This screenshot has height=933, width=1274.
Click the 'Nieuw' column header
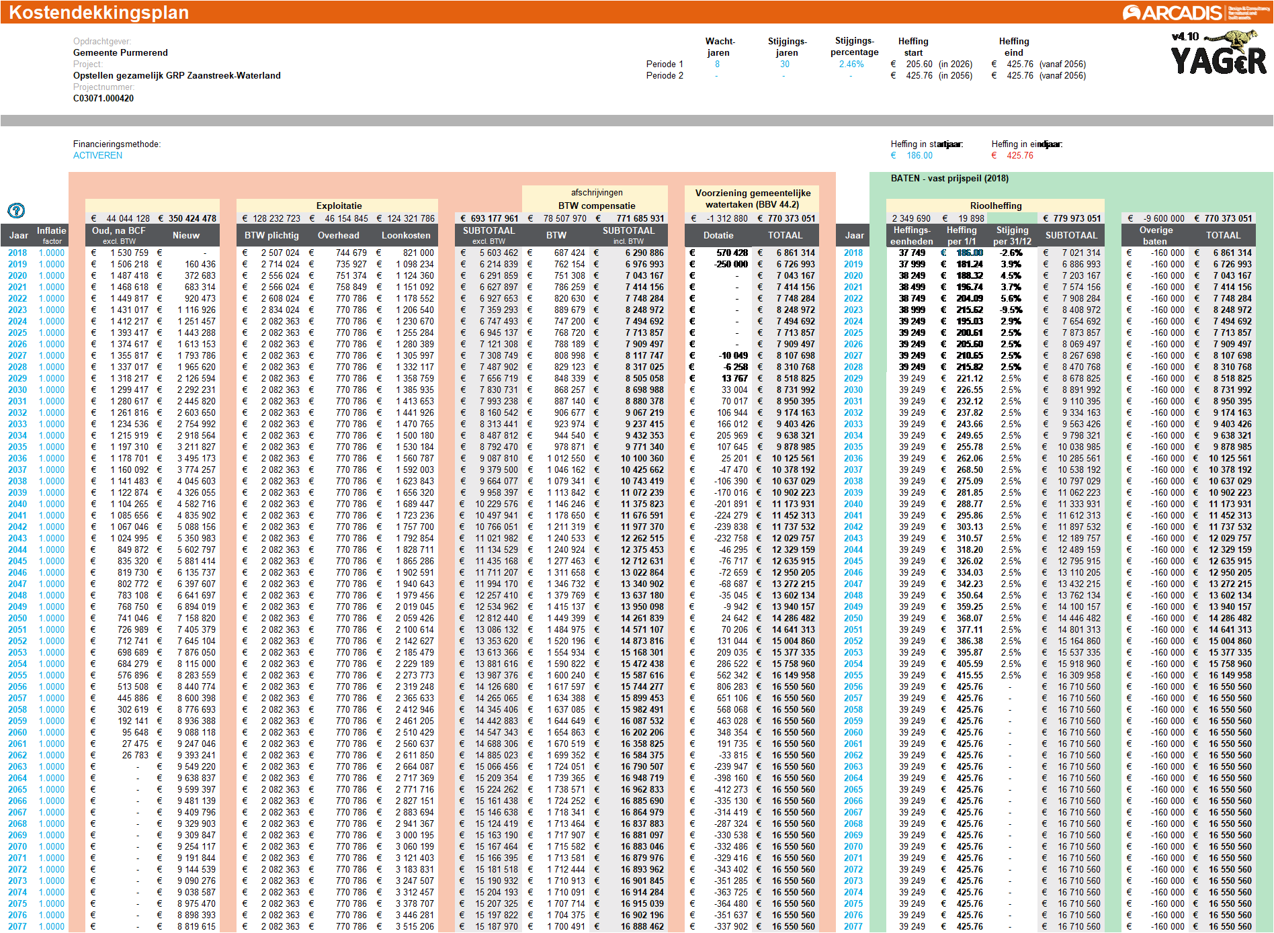click(x=186, y=235)
